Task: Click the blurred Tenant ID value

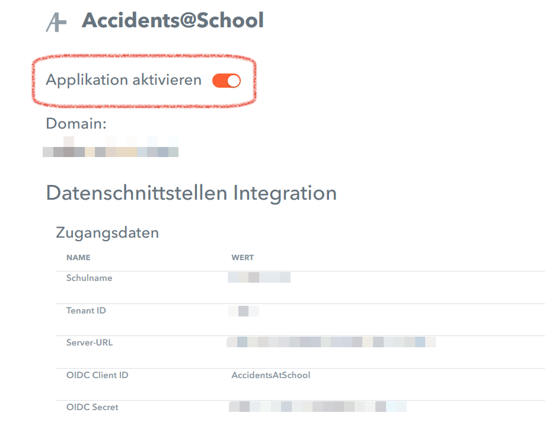Action: pyautogui.click(x=243, y=311)
